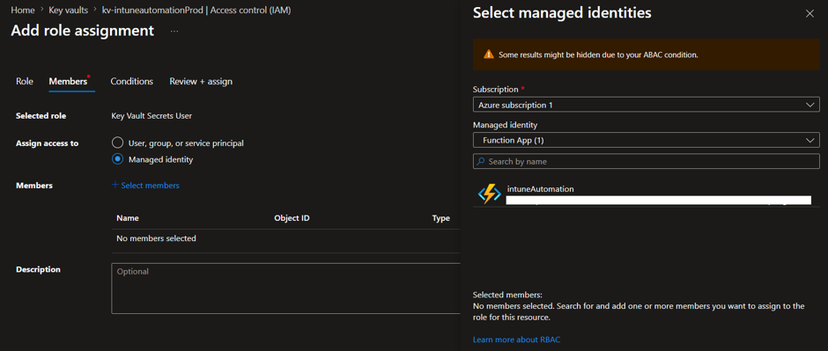The image size is (828, 351).
Task: Click the search magnifier icon in name field
Action: (481, 162)
